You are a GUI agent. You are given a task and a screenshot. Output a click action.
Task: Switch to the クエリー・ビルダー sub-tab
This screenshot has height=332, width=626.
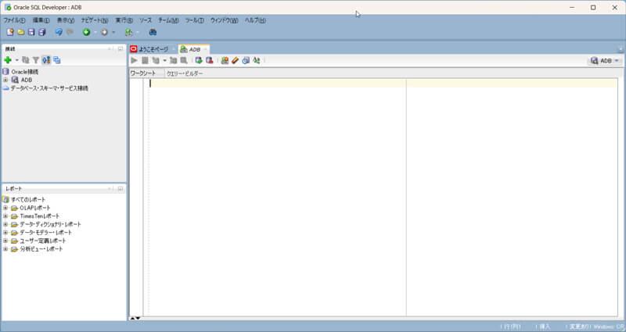tap(185, 73)
